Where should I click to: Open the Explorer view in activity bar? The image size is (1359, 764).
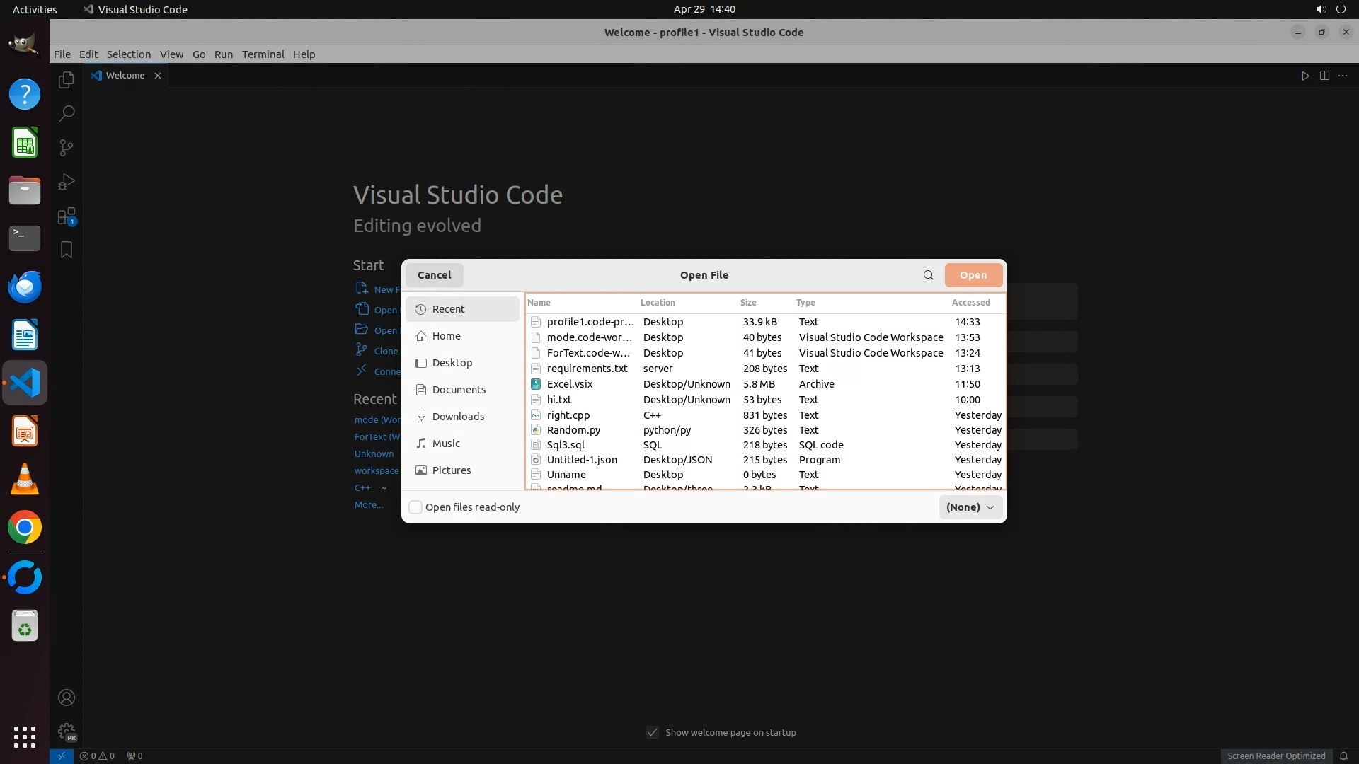click(x=67, y=80)
